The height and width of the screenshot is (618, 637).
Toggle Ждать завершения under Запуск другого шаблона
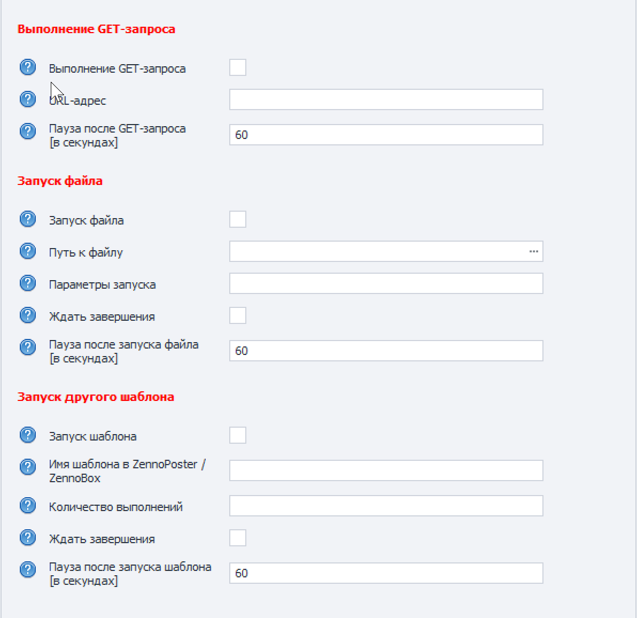(238, 538)
